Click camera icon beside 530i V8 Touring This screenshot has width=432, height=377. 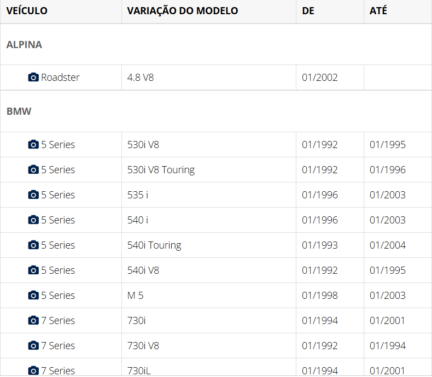[33, 170]
